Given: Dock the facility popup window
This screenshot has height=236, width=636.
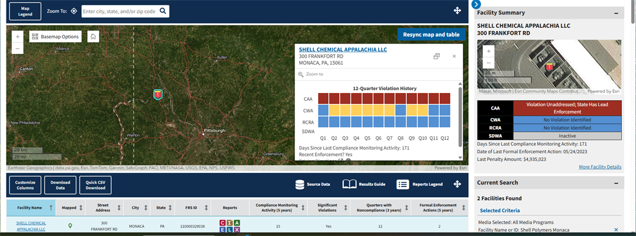Looking at the screenshot, I should click(437, 56).
